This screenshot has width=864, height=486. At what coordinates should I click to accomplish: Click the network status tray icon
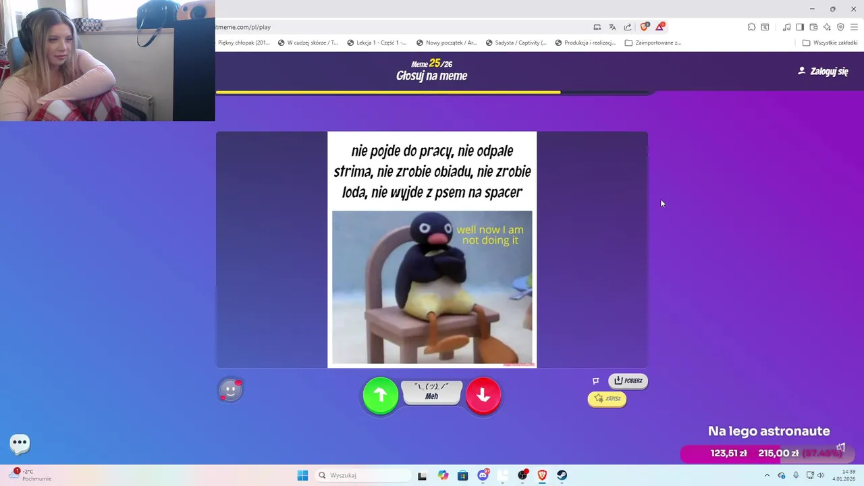click(x=810, y=475)
